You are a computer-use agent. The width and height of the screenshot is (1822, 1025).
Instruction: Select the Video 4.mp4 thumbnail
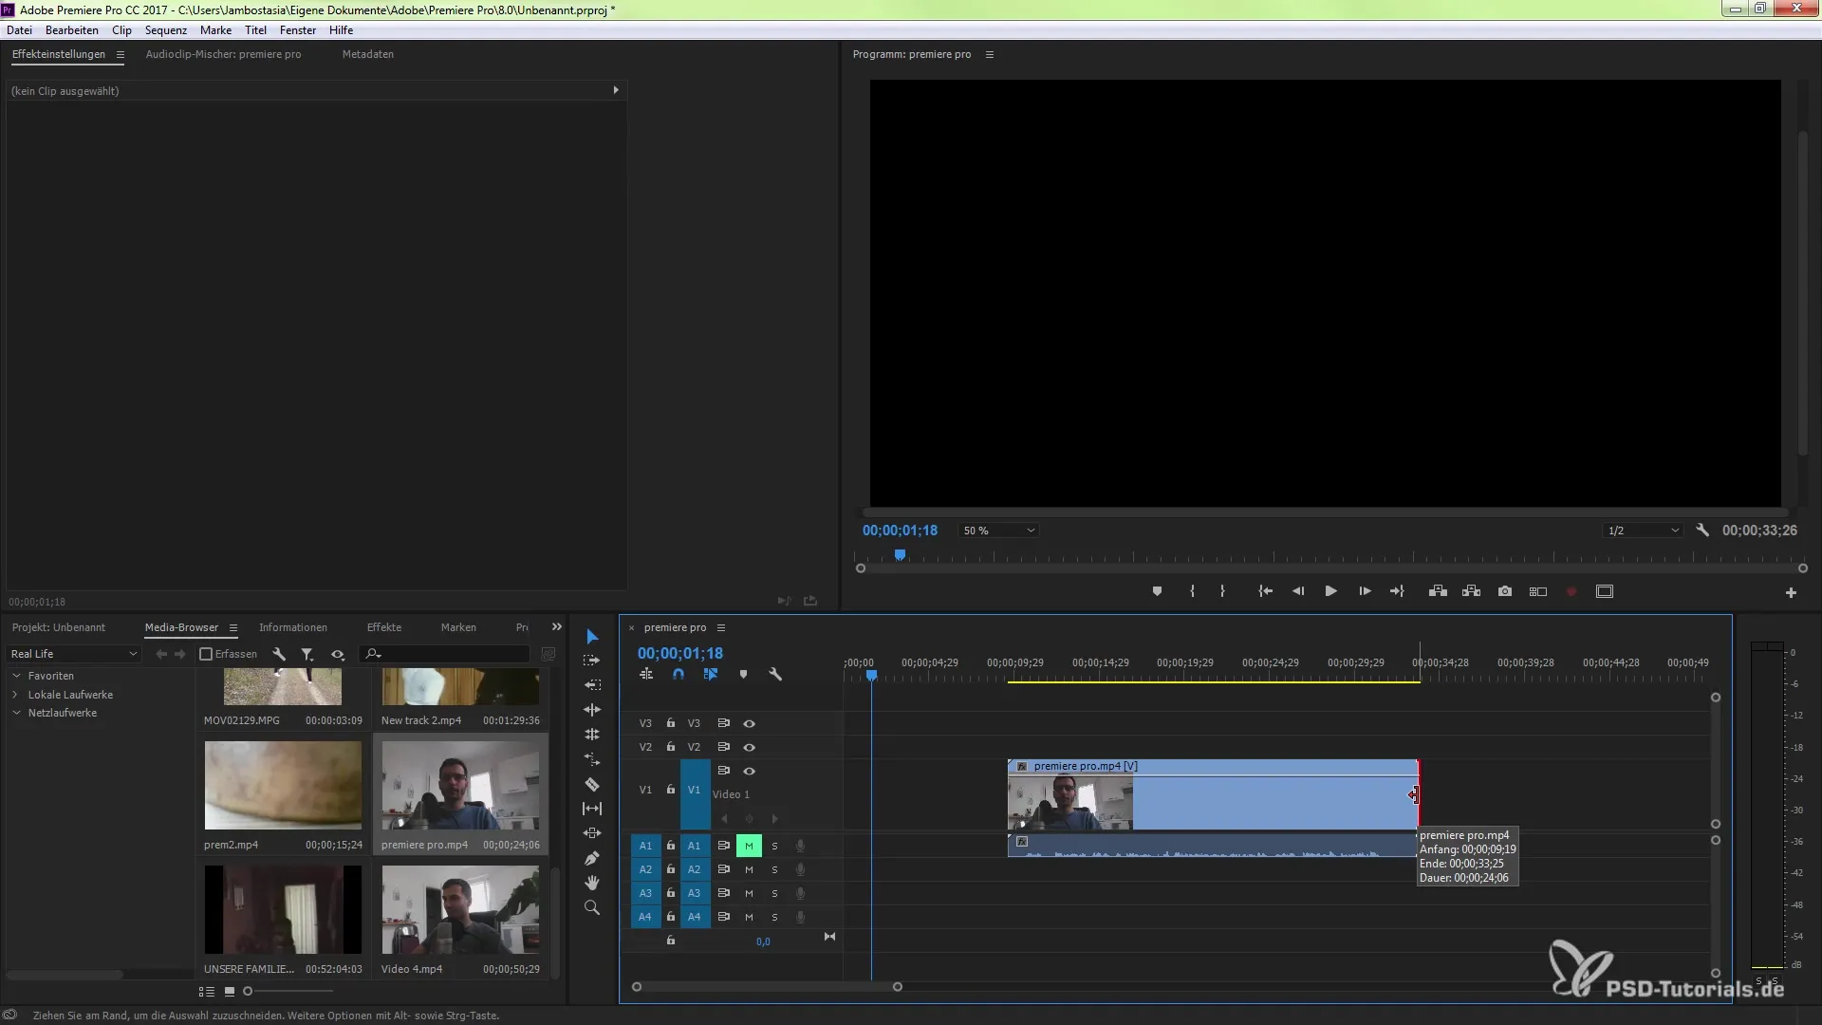(460, 909)
